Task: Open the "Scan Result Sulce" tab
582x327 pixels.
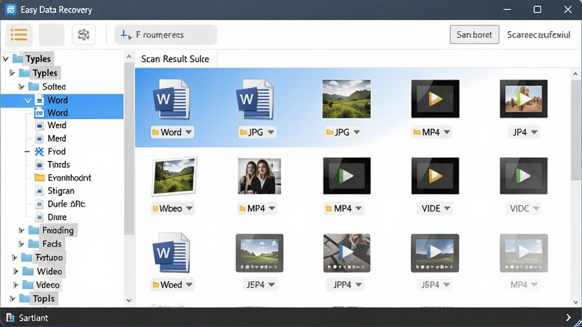Action: 175,59
